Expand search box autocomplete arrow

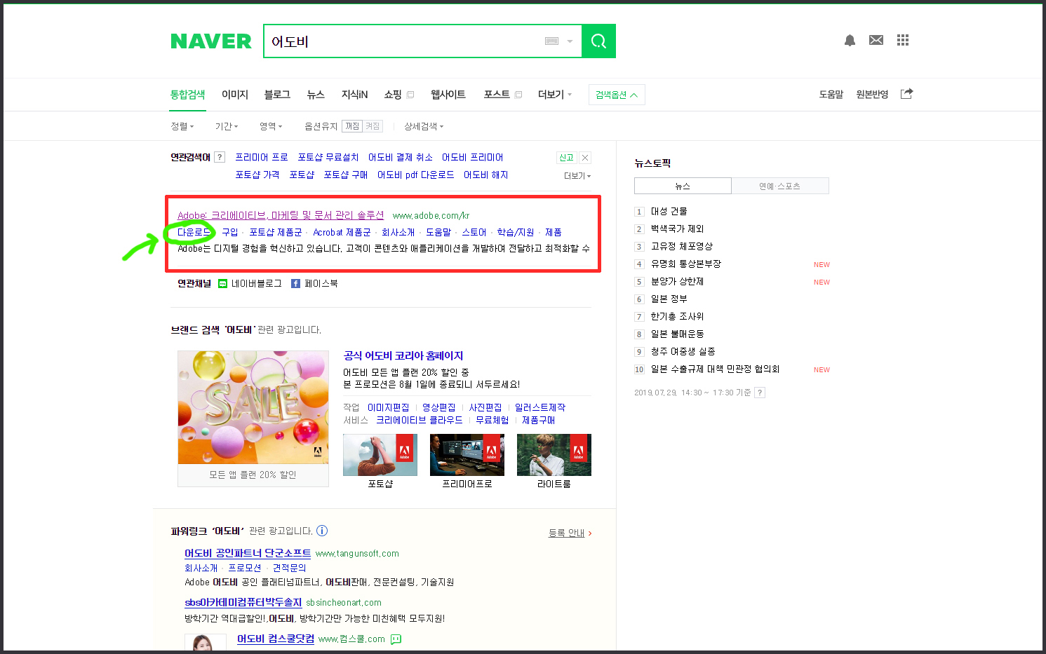click(570, 41)
